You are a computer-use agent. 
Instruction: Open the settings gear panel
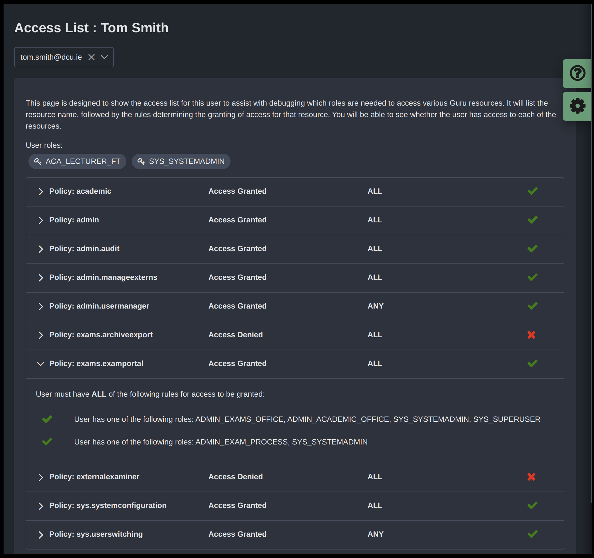point(577,106)
